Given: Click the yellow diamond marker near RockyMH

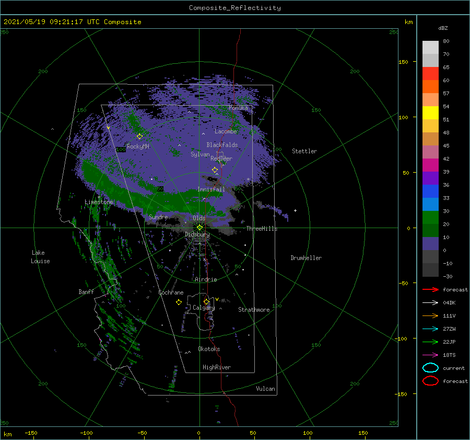Looking at the screenshot, I should tap(139, 137).
